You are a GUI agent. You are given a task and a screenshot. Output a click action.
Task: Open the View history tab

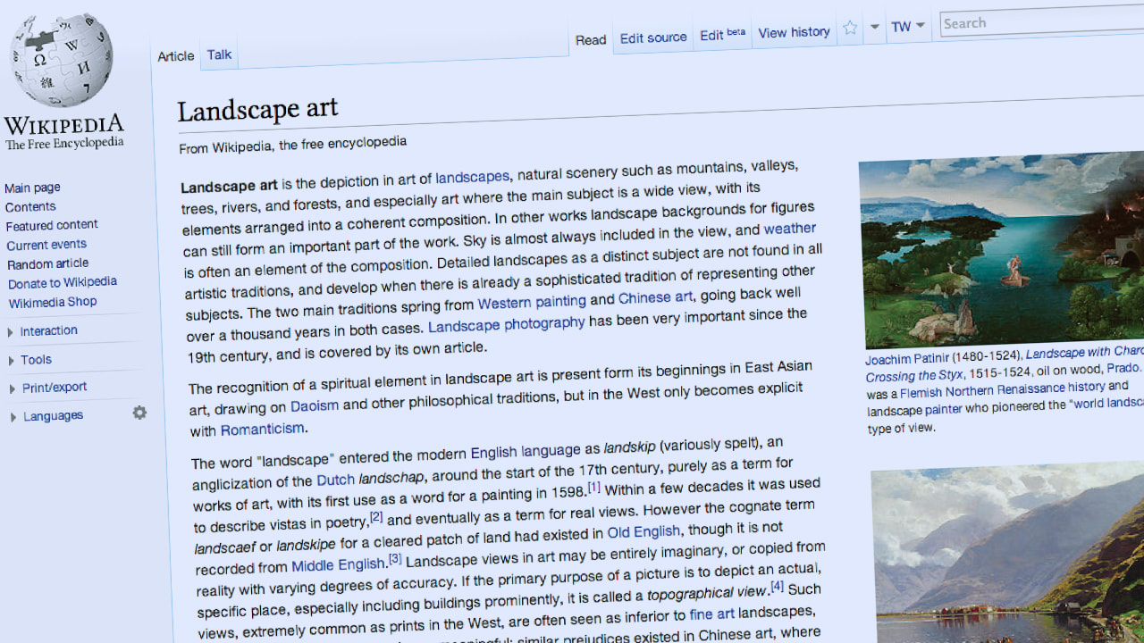point(794,32)
